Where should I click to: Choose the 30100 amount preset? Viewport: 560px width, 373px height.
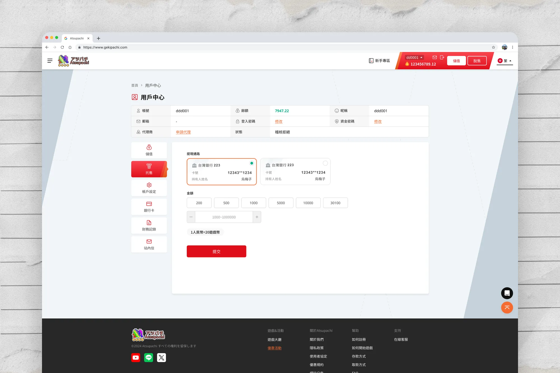click(335, 203)
